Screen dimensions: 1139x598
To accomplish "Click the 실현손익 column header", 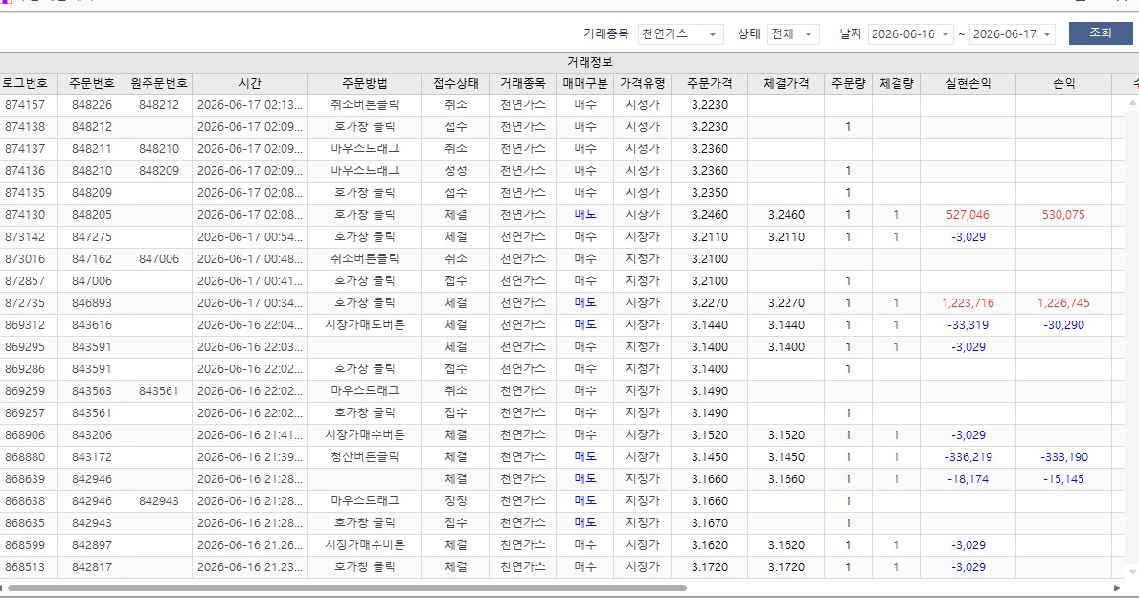I will point(968,83).
